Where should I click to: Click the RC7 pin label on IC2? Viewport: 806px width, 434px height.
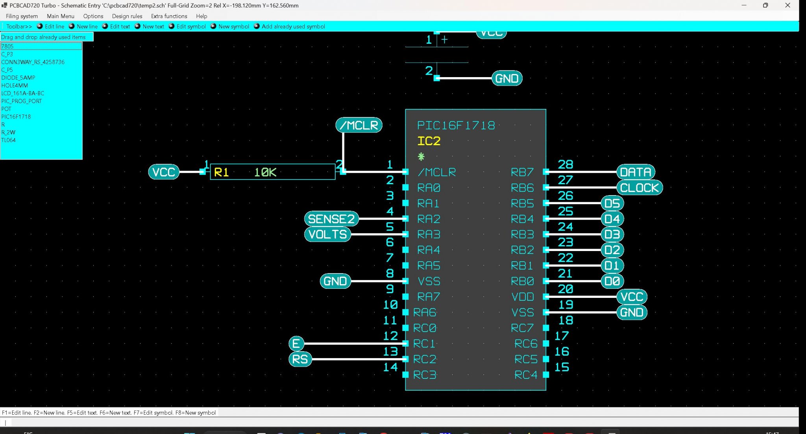522,328
